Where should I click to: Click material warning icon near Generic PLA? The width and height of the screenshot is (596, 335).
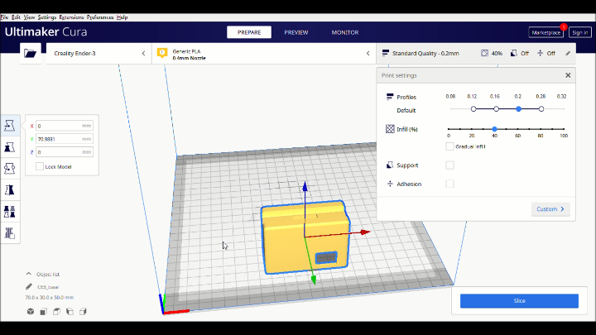(162, 53)
